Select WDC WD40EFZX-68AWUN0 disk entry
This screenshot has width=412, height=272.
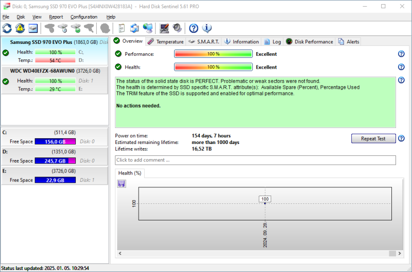[55, 81]
